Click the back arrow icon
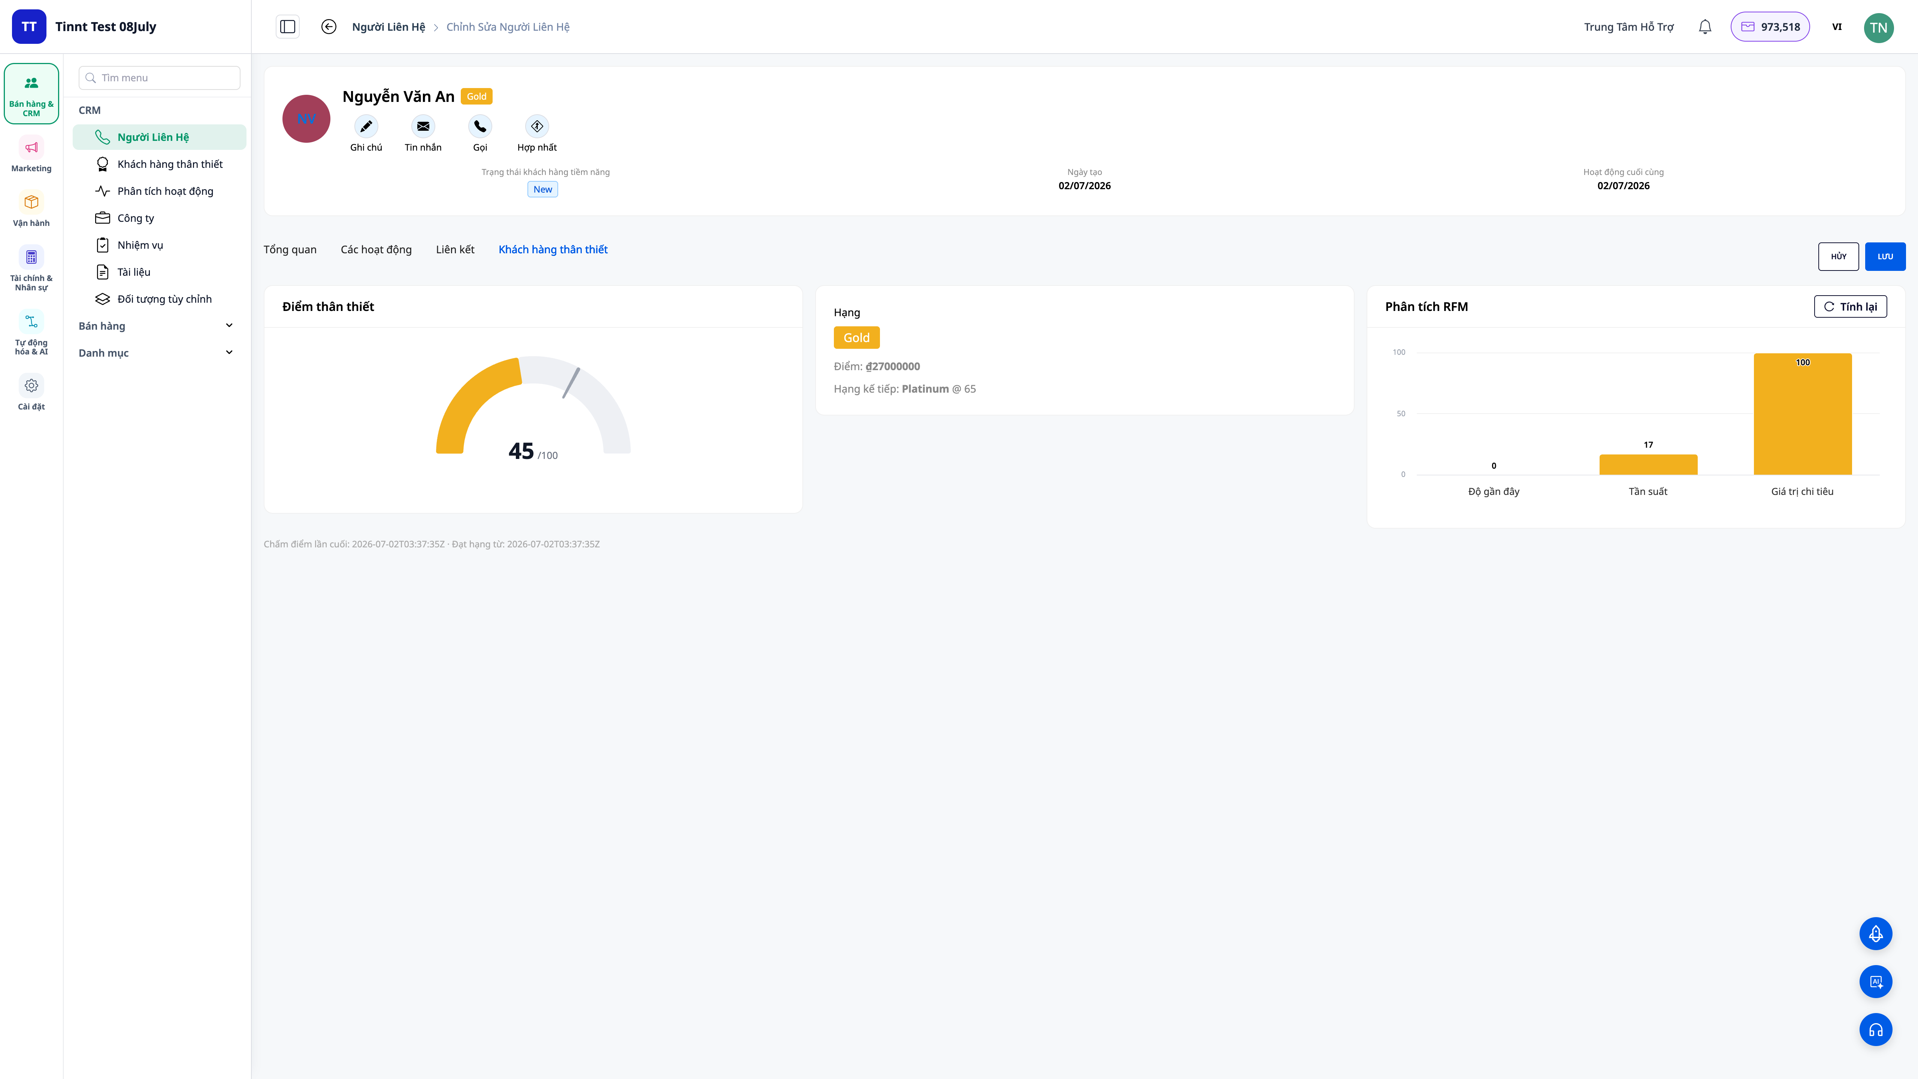The image size is (1918, 1079). tap(329, 27)
